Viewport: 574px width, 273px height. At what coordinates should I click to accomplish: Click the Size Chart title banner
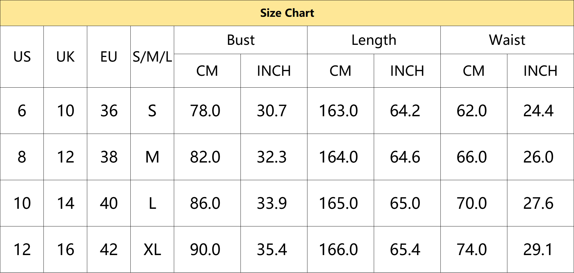click(x=287, y=13)
